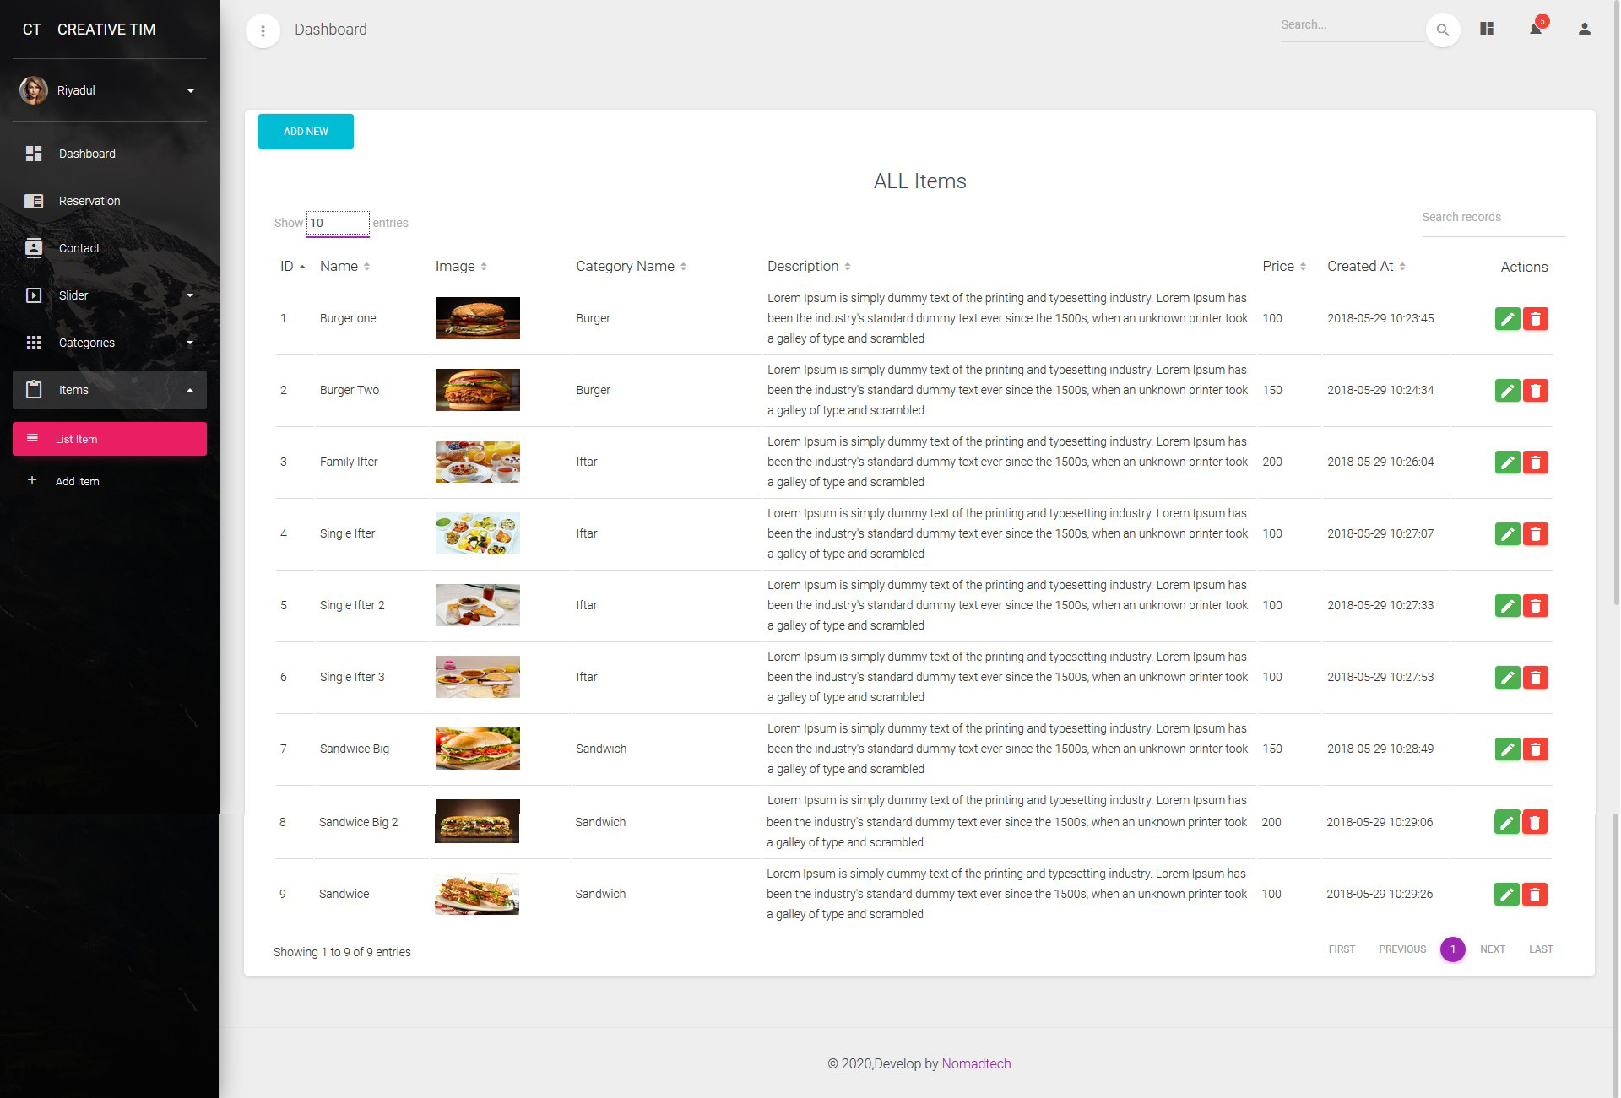
Task: Click the search magnifier icon in header
Action: [1443, 30]
